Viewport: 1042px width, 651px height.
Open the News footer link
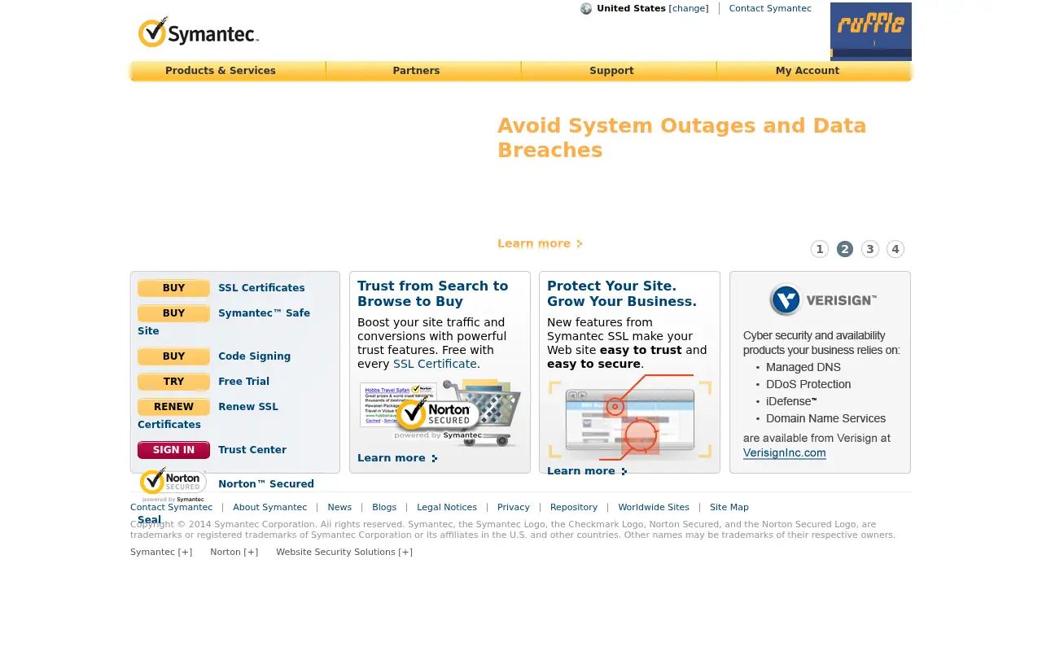339,507
